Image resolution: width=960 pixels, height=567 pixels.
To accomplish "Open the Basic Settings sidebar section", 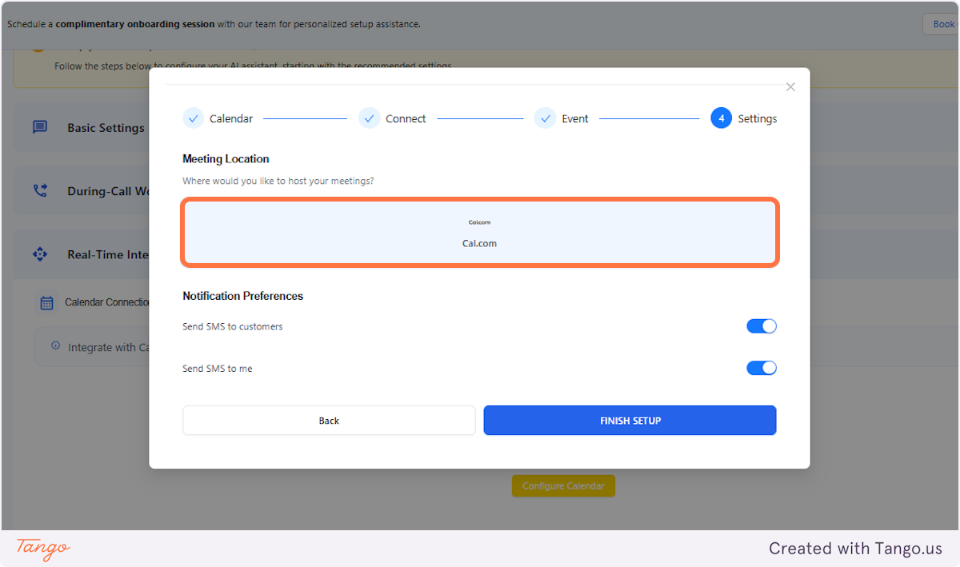I will 105,127.
